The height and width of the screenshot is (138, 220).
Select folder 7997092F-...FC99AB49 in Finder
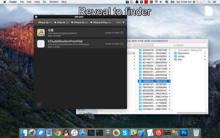click(154, 87)
